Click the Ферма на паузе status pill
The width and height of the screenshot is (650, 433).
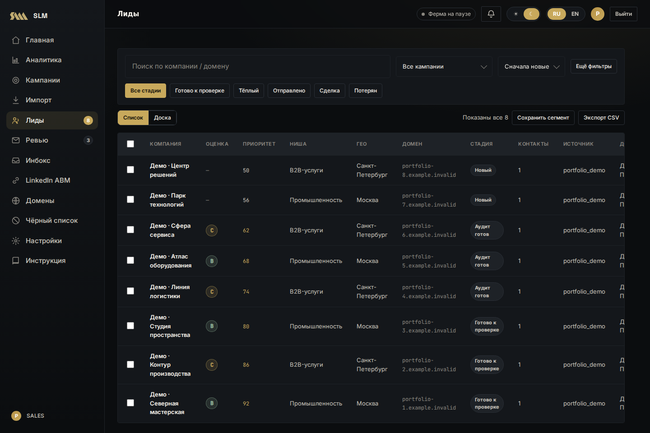pos(446,14)
